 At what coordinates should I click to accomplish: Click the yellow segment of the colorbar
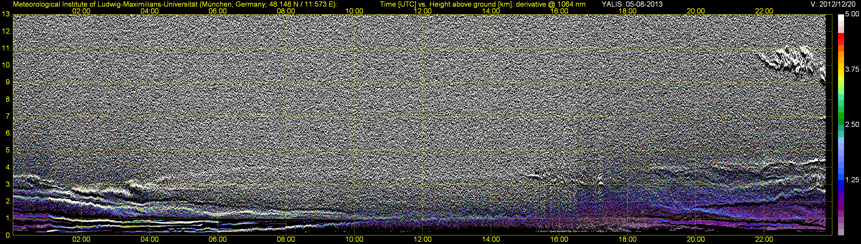[x=841, y=73]
